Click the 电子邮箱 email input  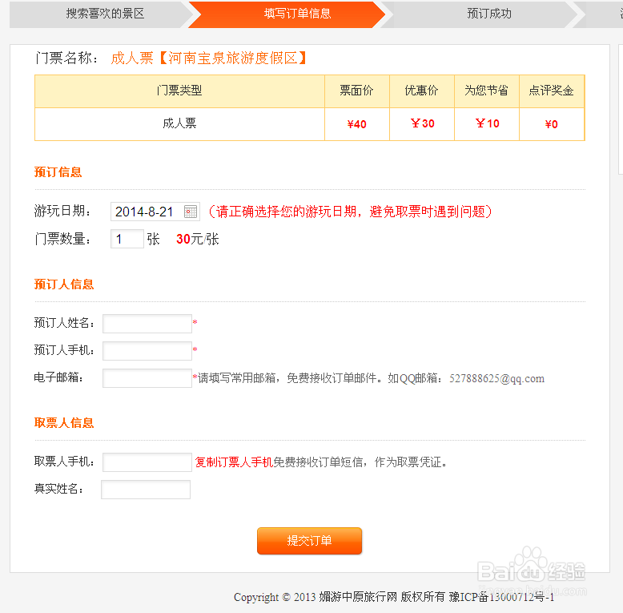click(x=147, y=378)
